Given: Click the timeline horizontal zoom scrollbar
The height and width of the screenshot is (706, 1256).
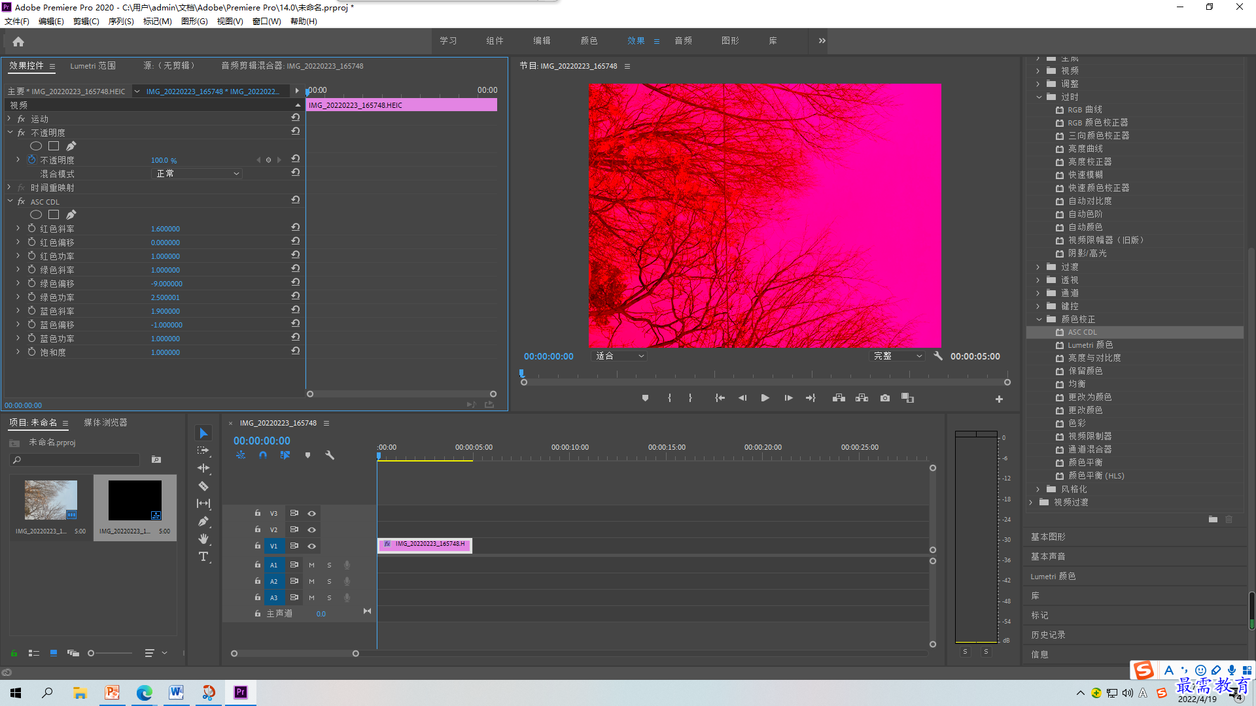Looking at the screenshot, I should click(295, 654).
